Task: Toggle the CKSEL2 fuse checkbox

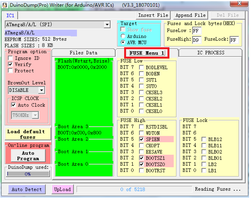Action: [x=141, y=98]
